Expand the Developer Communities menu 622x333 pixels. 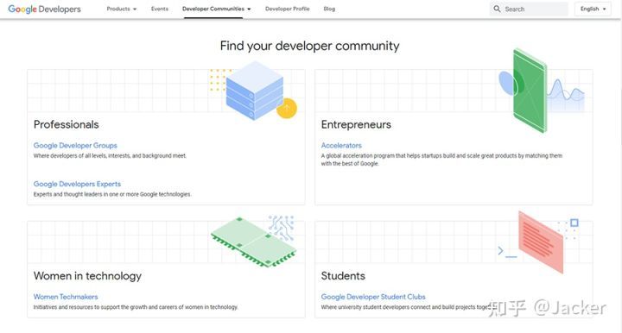click(x=217, y=9)
